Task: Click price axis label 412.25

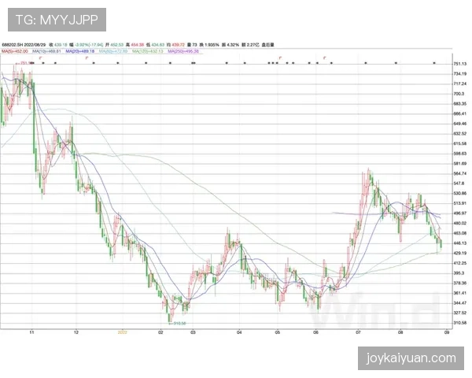Action: point(459,263)
